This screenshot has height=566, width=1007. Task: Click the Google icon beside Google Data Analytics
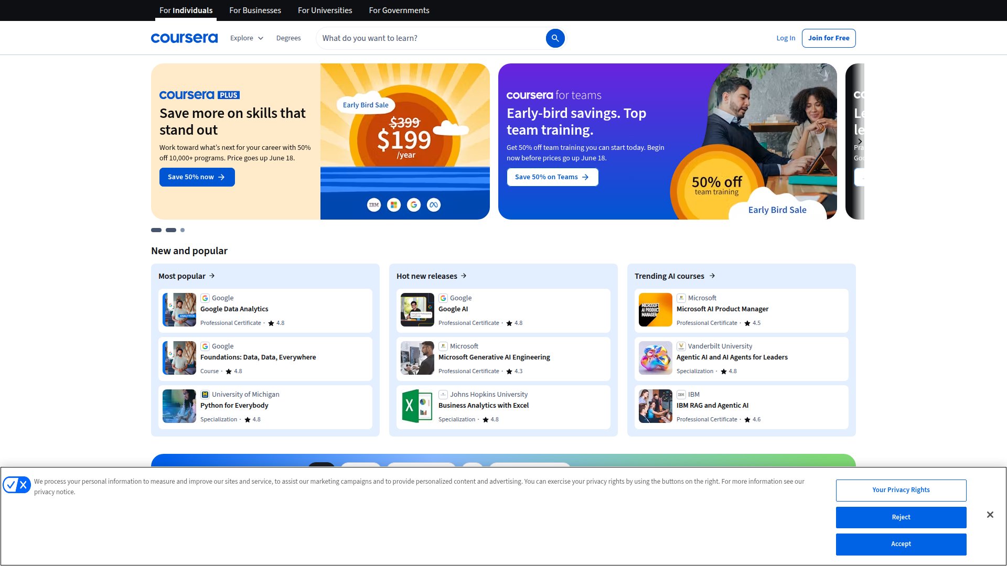(205, 298)
